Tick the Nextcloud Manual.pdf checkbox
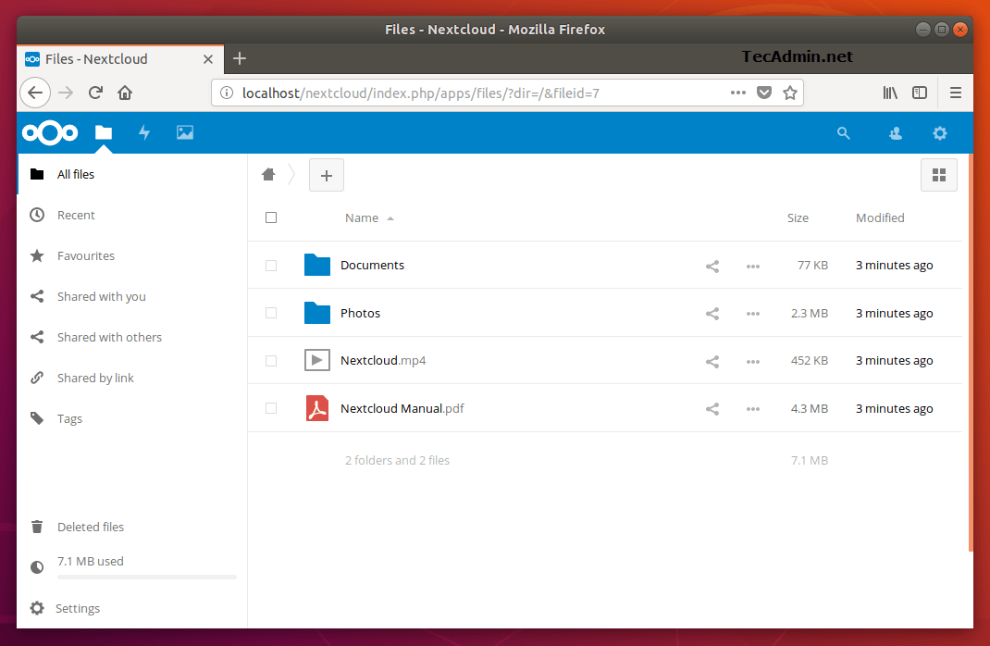The image size is (990, 646). (271, 408)
